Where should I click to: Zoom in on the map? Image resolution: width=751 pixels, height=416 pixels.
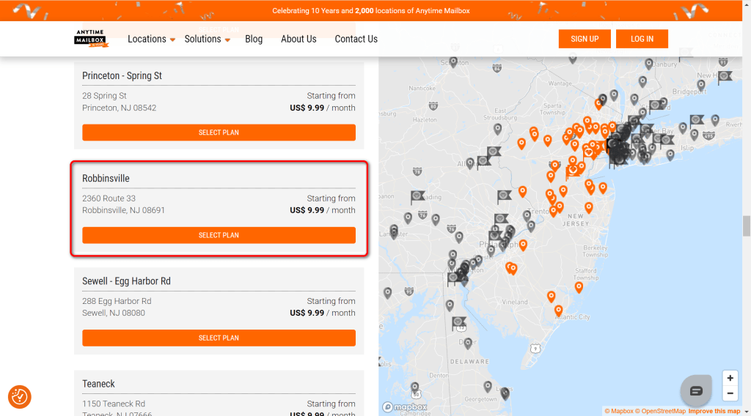[730, 379]
